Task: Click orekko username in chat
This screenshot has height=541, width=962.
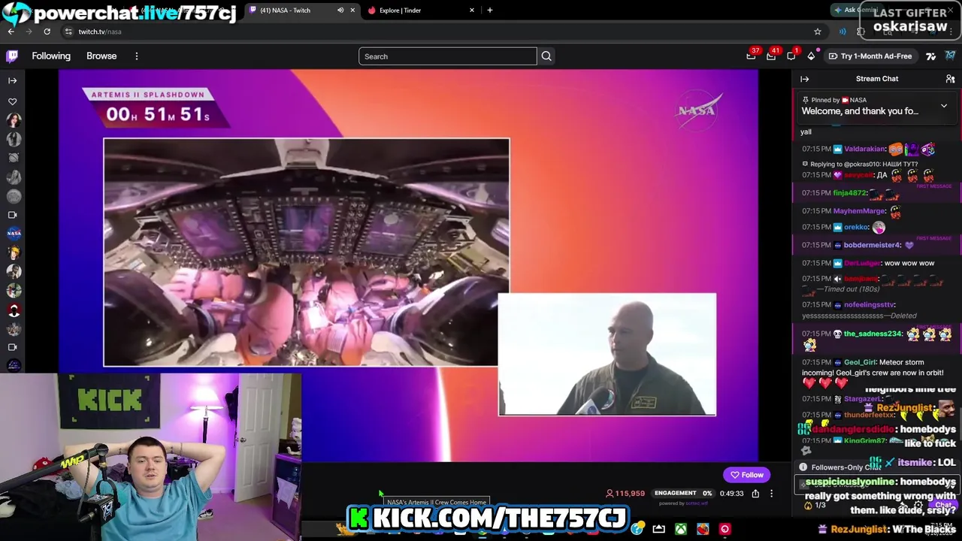Action: click(856, 227)
